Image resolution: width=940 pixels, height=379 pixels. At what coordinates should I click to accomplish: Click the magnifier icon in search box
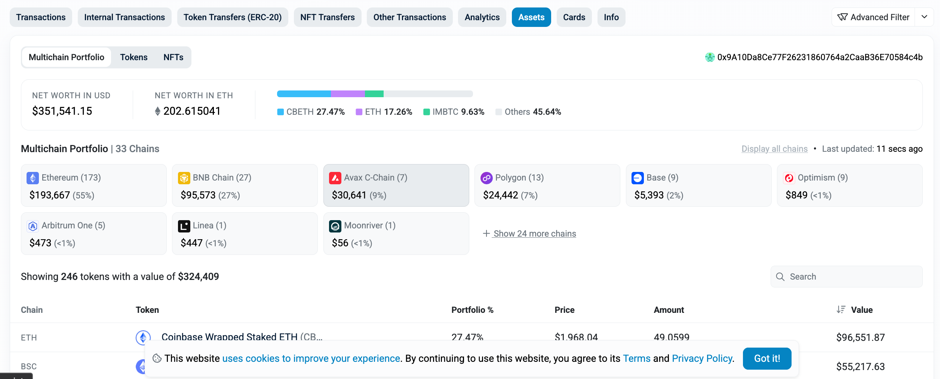(780, 277)
